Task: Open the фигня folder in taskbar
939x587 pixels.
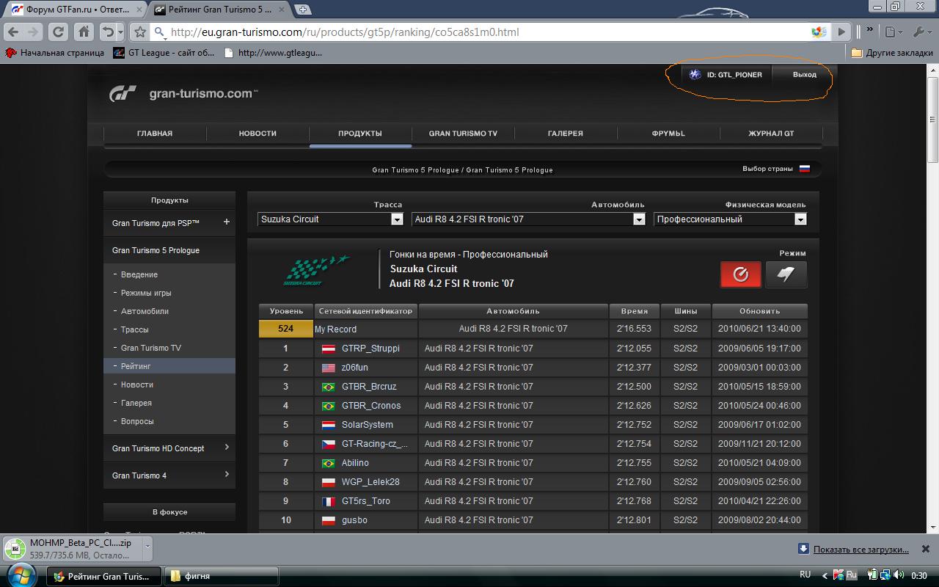Action: [x=221, y=576]
